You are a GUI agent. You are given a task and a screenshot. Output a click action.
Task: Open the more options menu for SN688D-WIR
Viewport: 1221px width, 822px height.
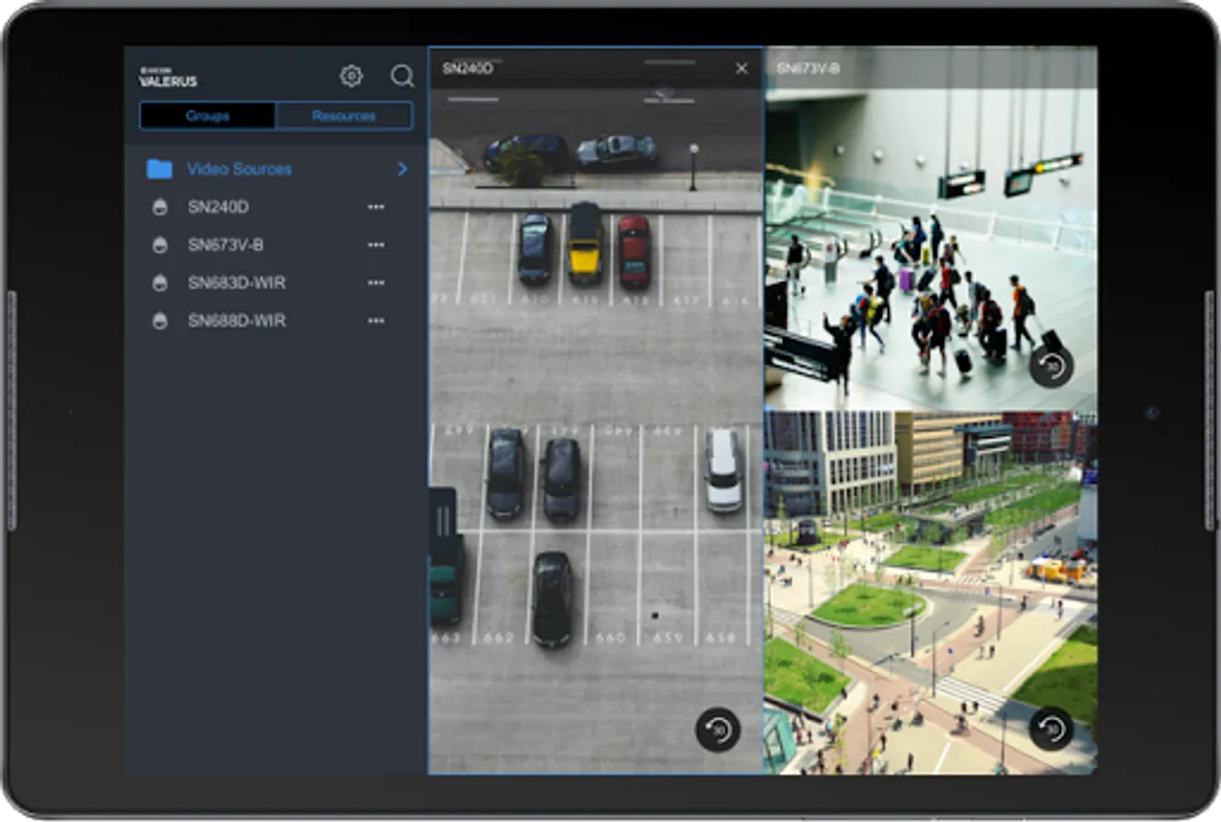pos(376,321)
